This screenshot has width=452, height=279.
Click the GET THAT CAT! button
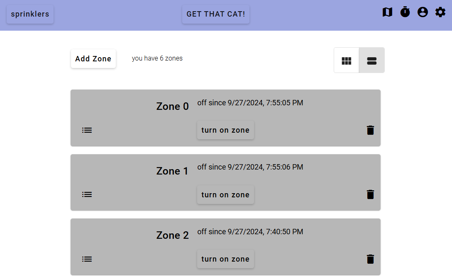click(215, 14)
